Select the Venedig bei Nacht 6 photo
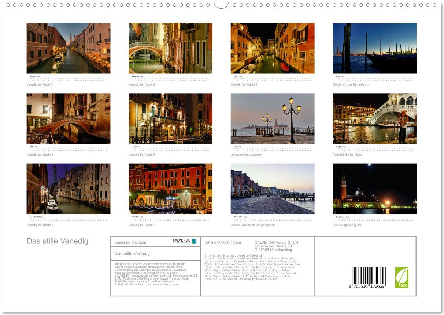444x315 pixels. 69,189
